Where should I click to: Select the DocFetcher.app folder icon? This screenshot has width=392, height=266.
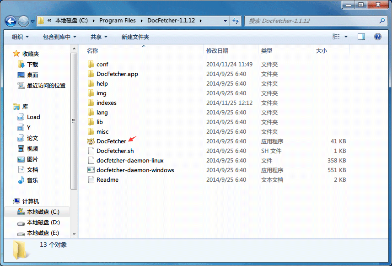tap(91, 74)
